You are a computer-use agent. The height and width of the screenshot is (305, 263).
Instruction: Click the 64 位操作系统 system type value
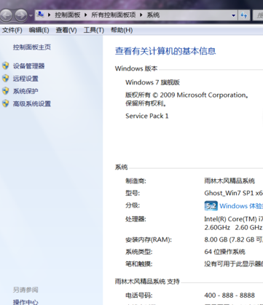[x=224, y=252]
